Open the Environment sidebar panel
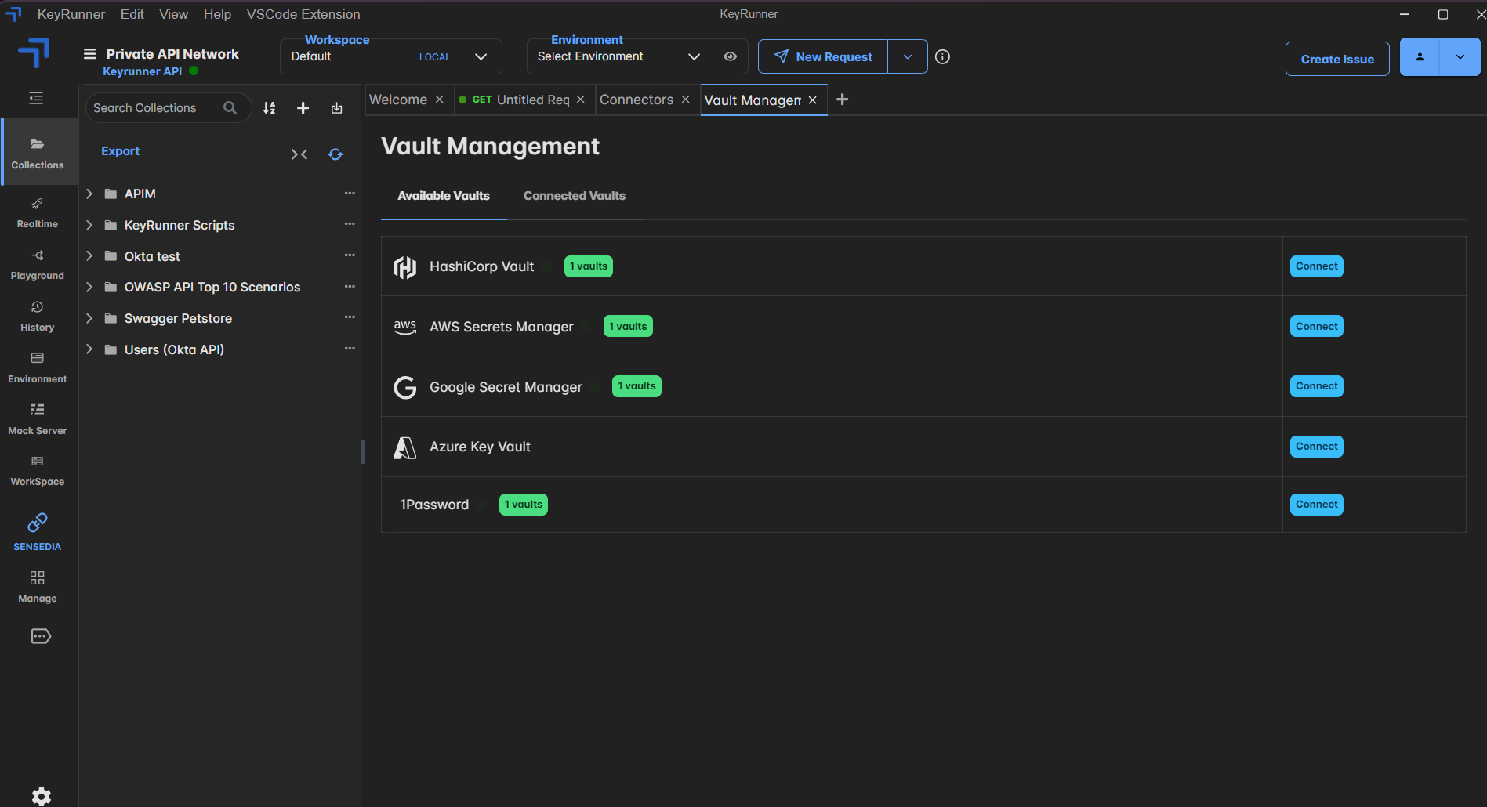The width and height of the screenshot is (1487, 807). pyautogui.click(x=38, y=368)
